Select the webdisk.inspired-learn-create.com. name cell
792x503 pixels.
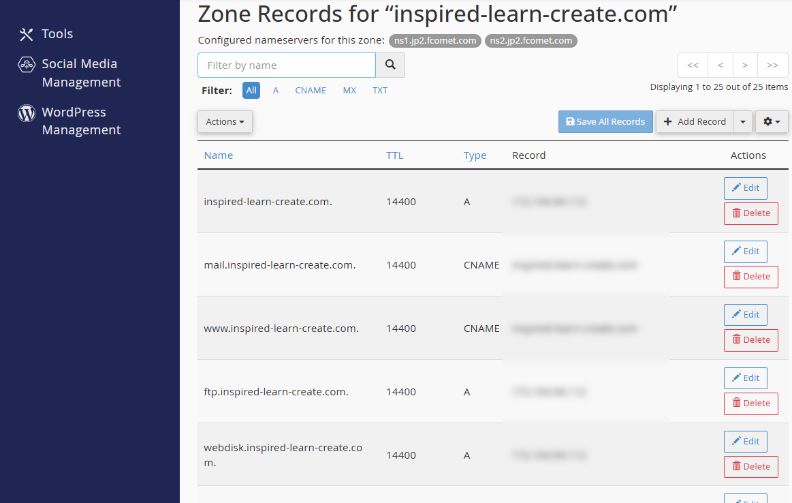click(283, 455)
